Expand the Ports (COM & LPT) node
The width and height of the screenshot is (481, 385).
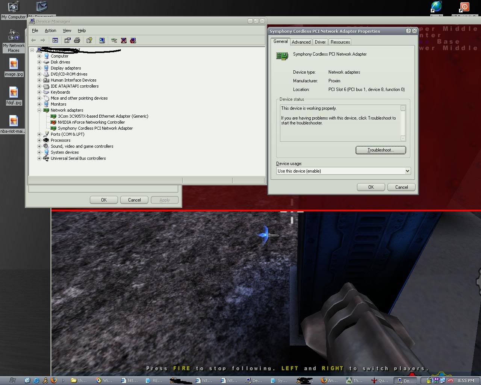[x=39, y=134]
